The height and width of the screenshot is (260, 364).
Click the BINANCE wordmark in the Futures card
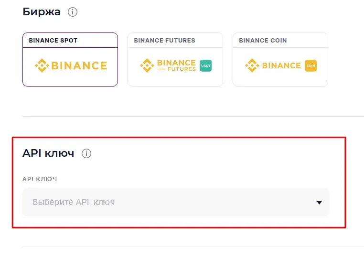(176, 63)
